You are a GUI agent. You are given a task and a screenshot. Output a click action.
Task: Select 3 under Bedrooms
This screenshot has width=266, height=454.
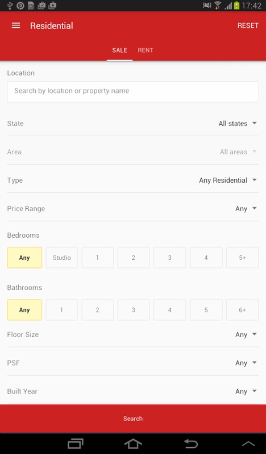[170, 258]
